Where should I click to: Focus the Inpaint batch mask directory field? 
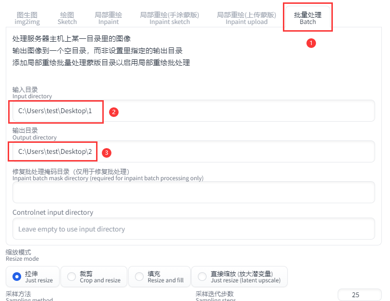(194, 192)
